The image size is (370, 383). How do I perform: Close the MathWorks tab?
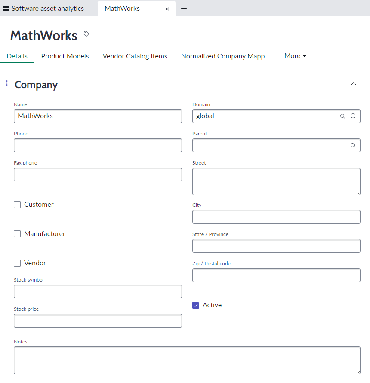pyautogui.click(x=167, y=9)
